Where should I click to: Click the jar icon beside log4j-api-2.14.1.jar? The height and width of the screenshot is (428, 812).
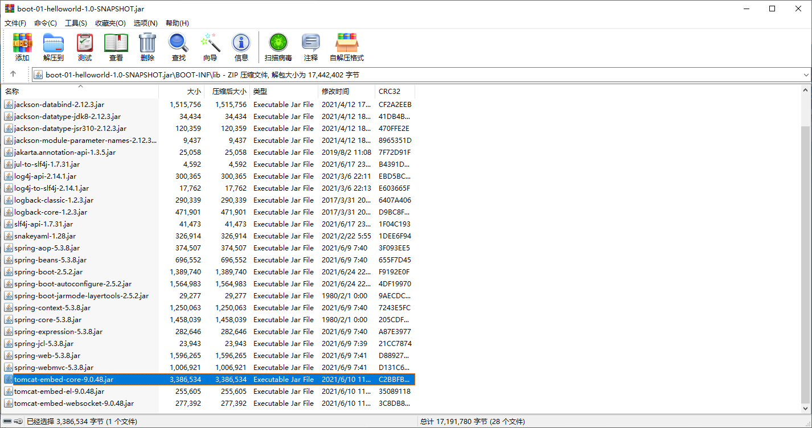[x=9, y=176]
